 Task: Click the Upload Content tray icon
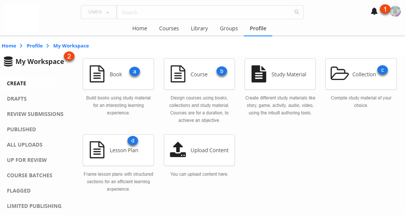coord(178,150)
